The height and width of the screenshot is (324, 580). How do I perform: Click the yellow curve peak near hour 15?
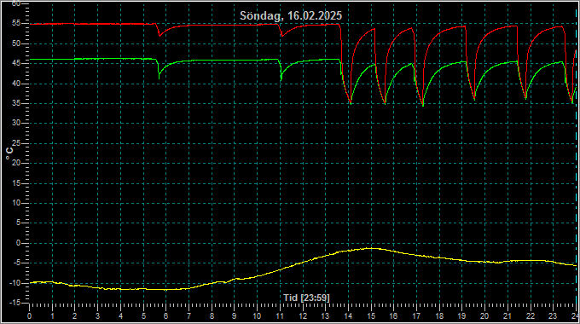[372, 249]
